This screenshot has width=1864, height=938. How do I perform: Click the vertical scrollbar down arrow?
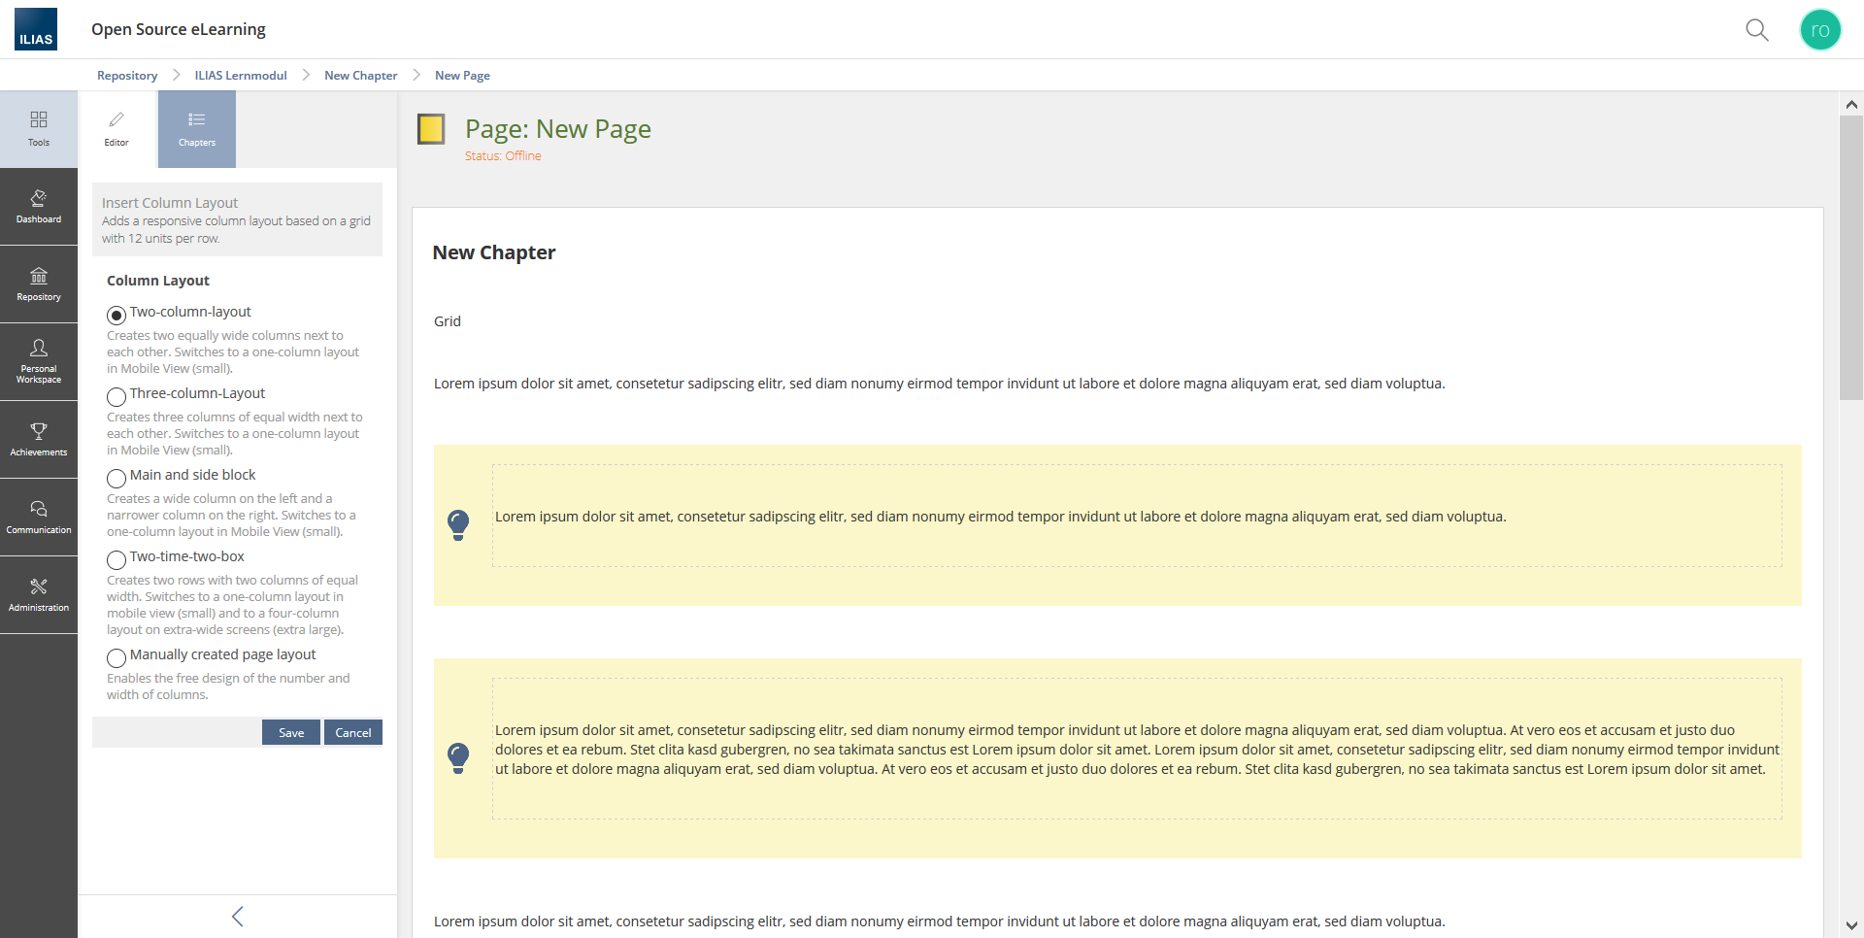click(1851, 925)
